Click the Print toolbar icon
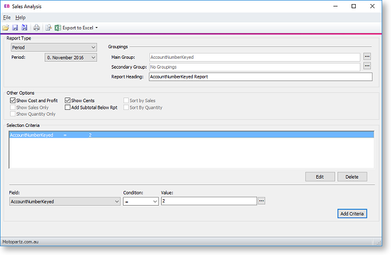391x255 pixels. point(36,28)
